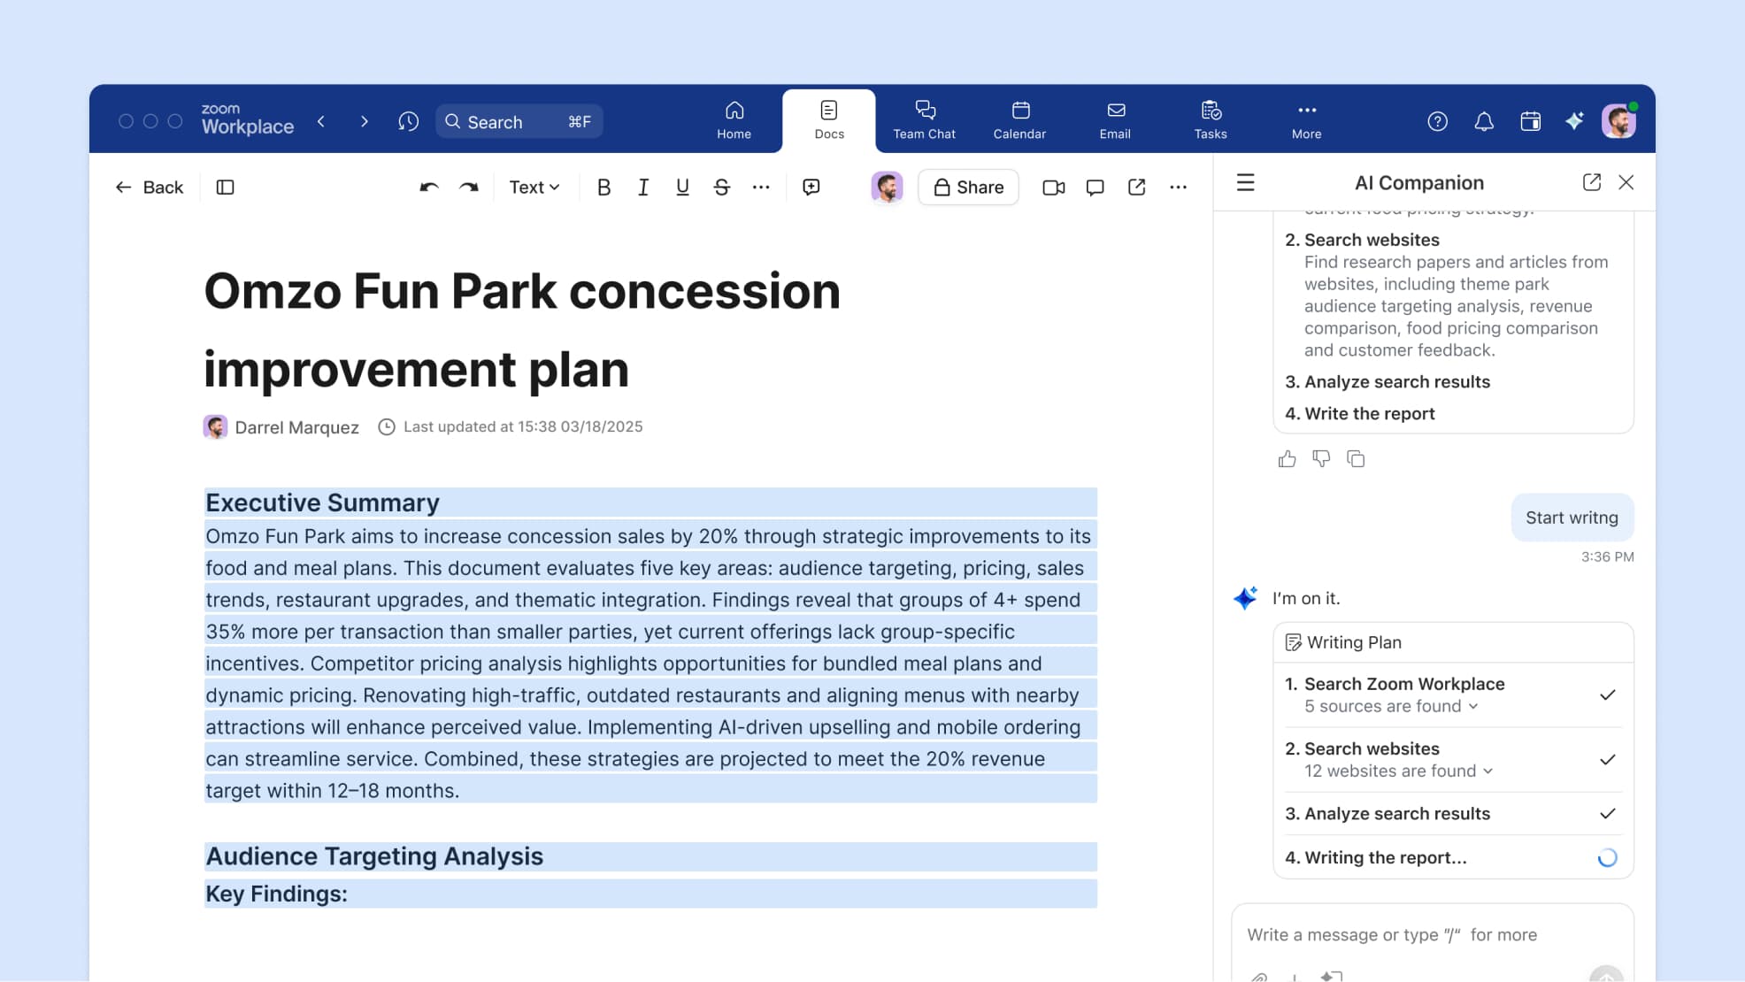The height and width of the screenshot is (982, 1745).
Task: Pop out the AI Companion panel
Action: pyautogui.click(x=1591, y=182)
